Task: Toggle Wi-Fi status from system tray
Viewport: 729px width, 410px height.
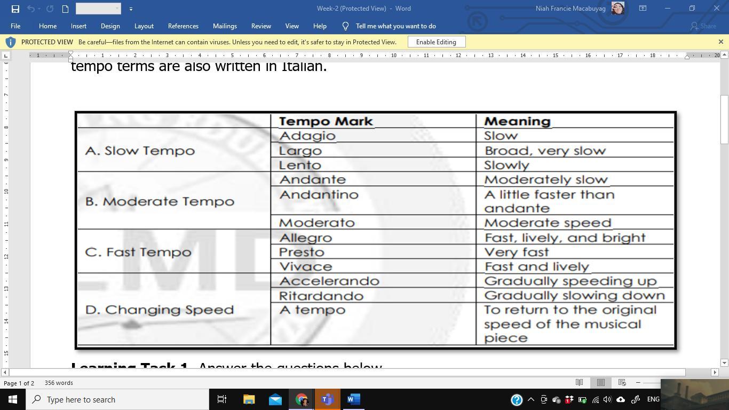Action: (595, 399)
